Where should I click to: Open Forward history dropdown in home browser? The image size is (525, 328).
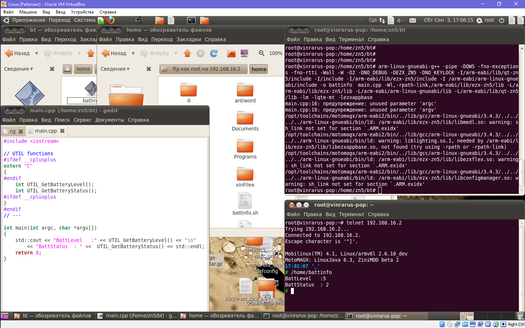point(176,53)
